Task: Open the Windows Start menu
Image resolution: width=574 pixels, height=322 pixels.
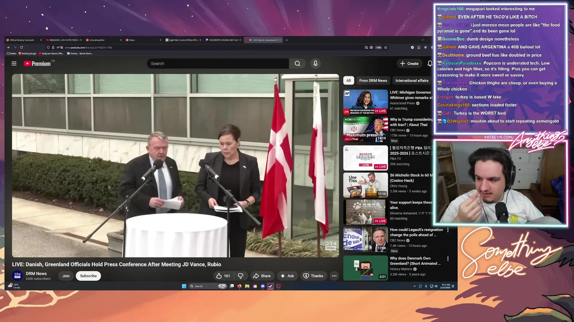Action: pyautogui.click(x=184, y=286)
